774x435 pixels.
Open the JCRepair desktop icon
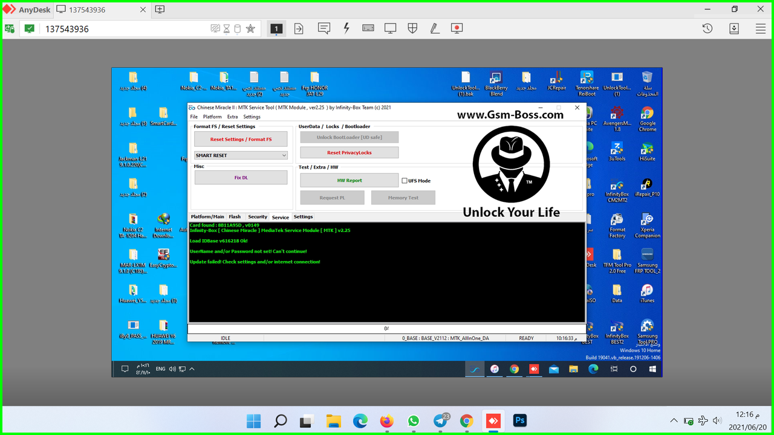point(556,80)
